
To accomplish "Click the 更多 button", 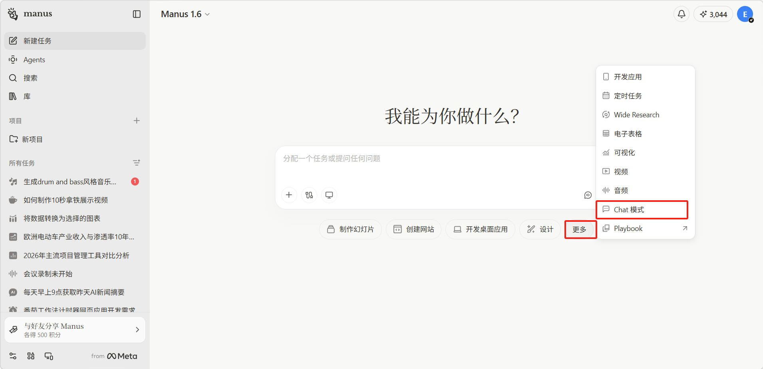I will 580,229.
